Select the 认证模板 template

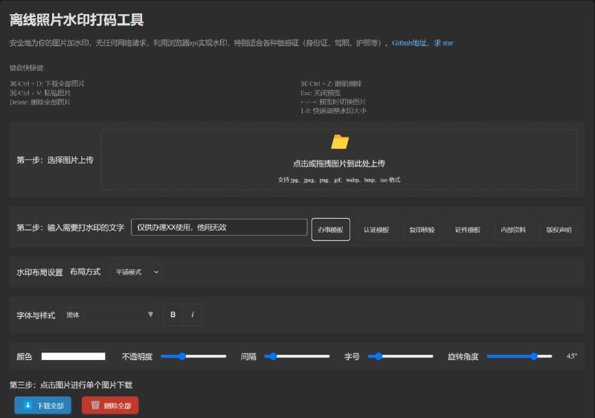pyautogui.click(x=376, y=229)
